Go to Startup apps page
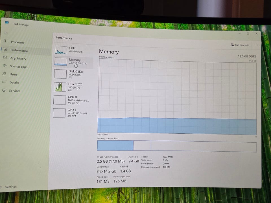The height and width of the screenshot is (203, 271). [19, 67]
